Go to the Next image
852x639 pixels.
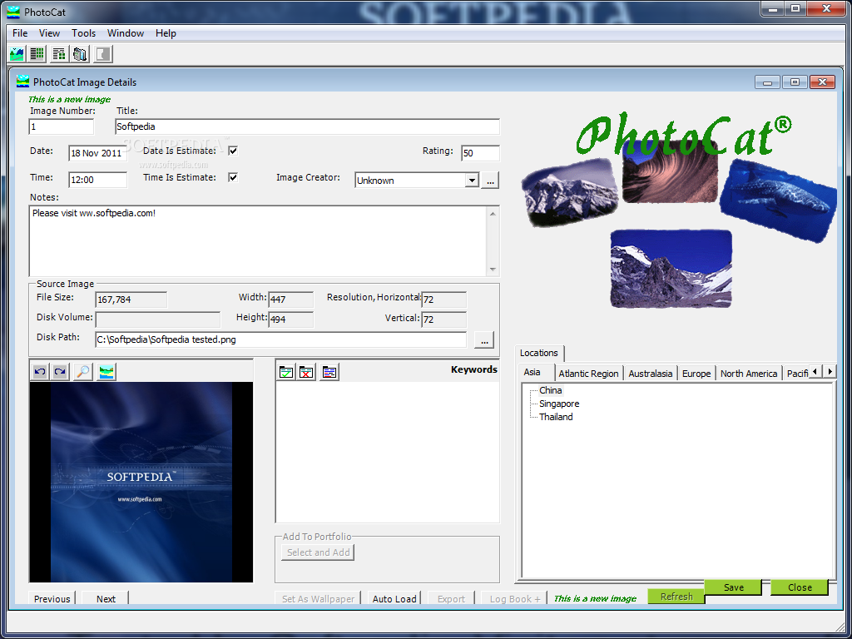tap(106, 598)
